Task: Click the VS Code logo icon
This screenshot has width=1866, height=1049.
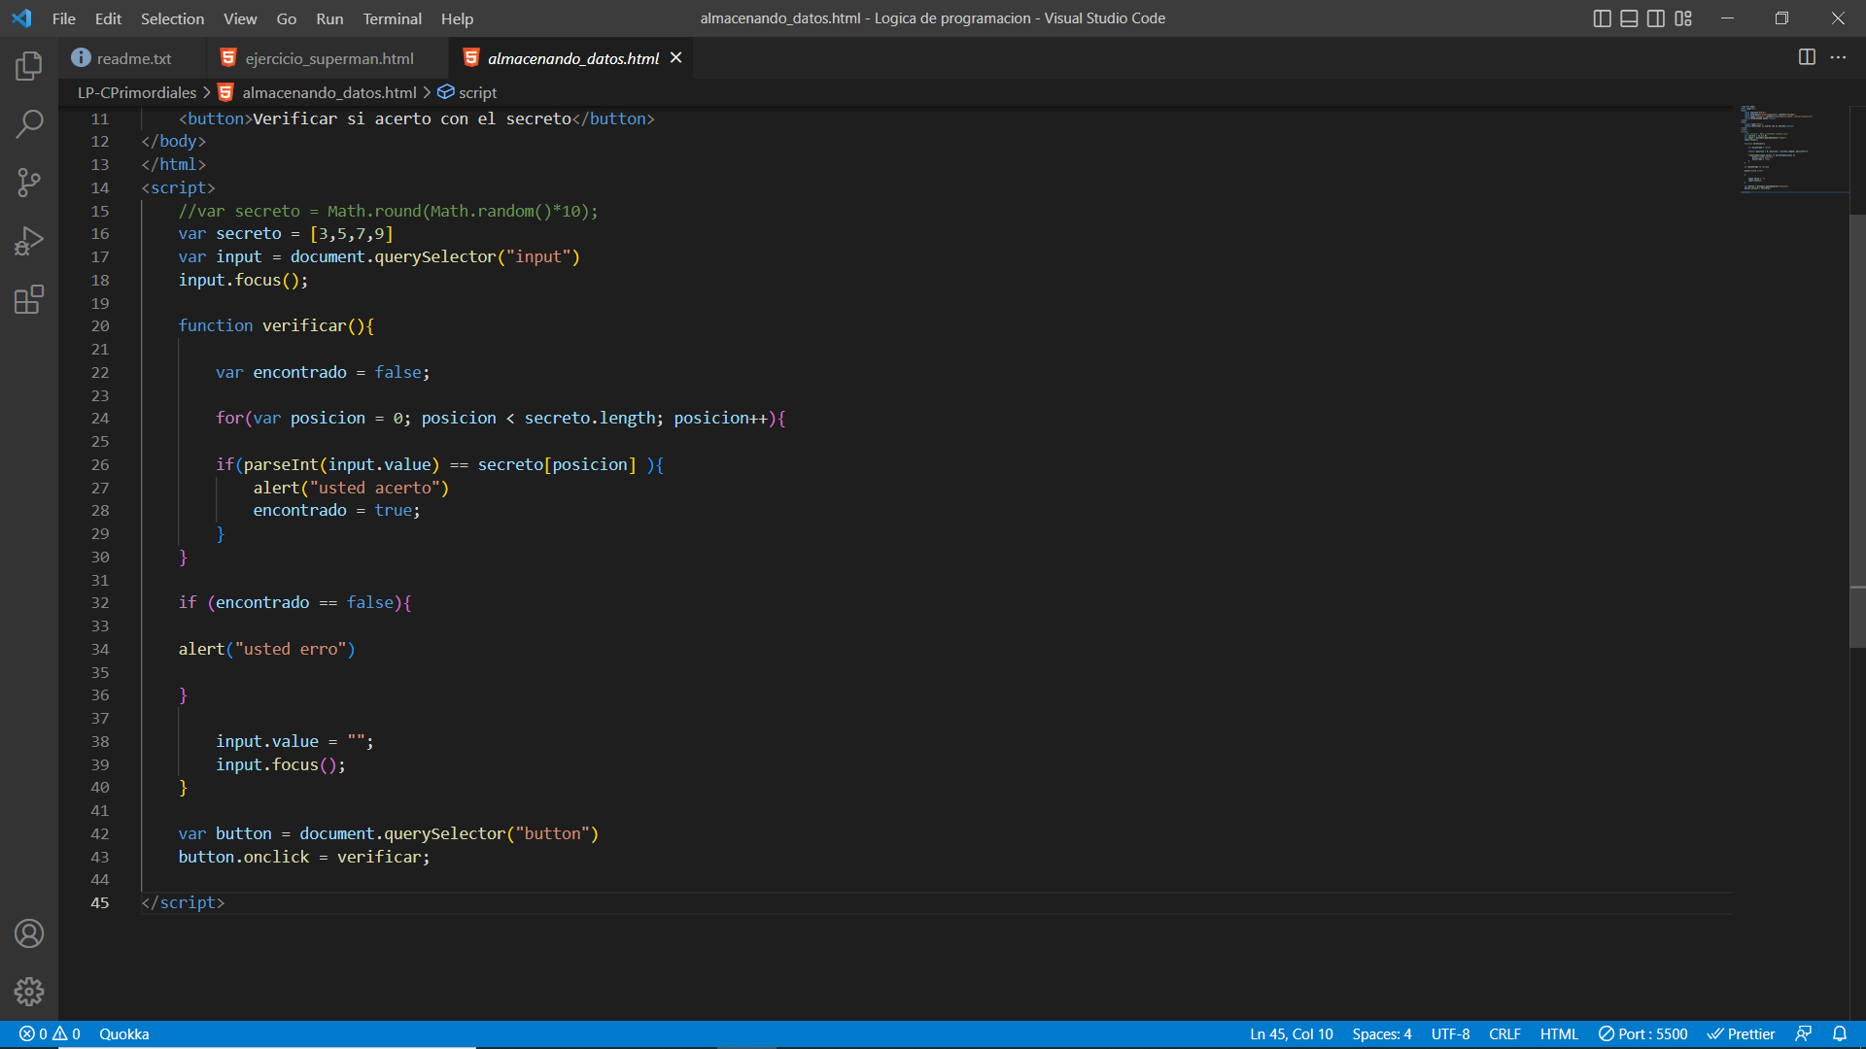Action: pyautogui.click(x=21, y=18)
